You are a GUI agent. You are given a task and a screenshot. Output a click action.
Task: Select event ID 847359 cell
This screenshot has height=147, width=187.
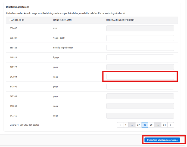click(x=13, y=106)
